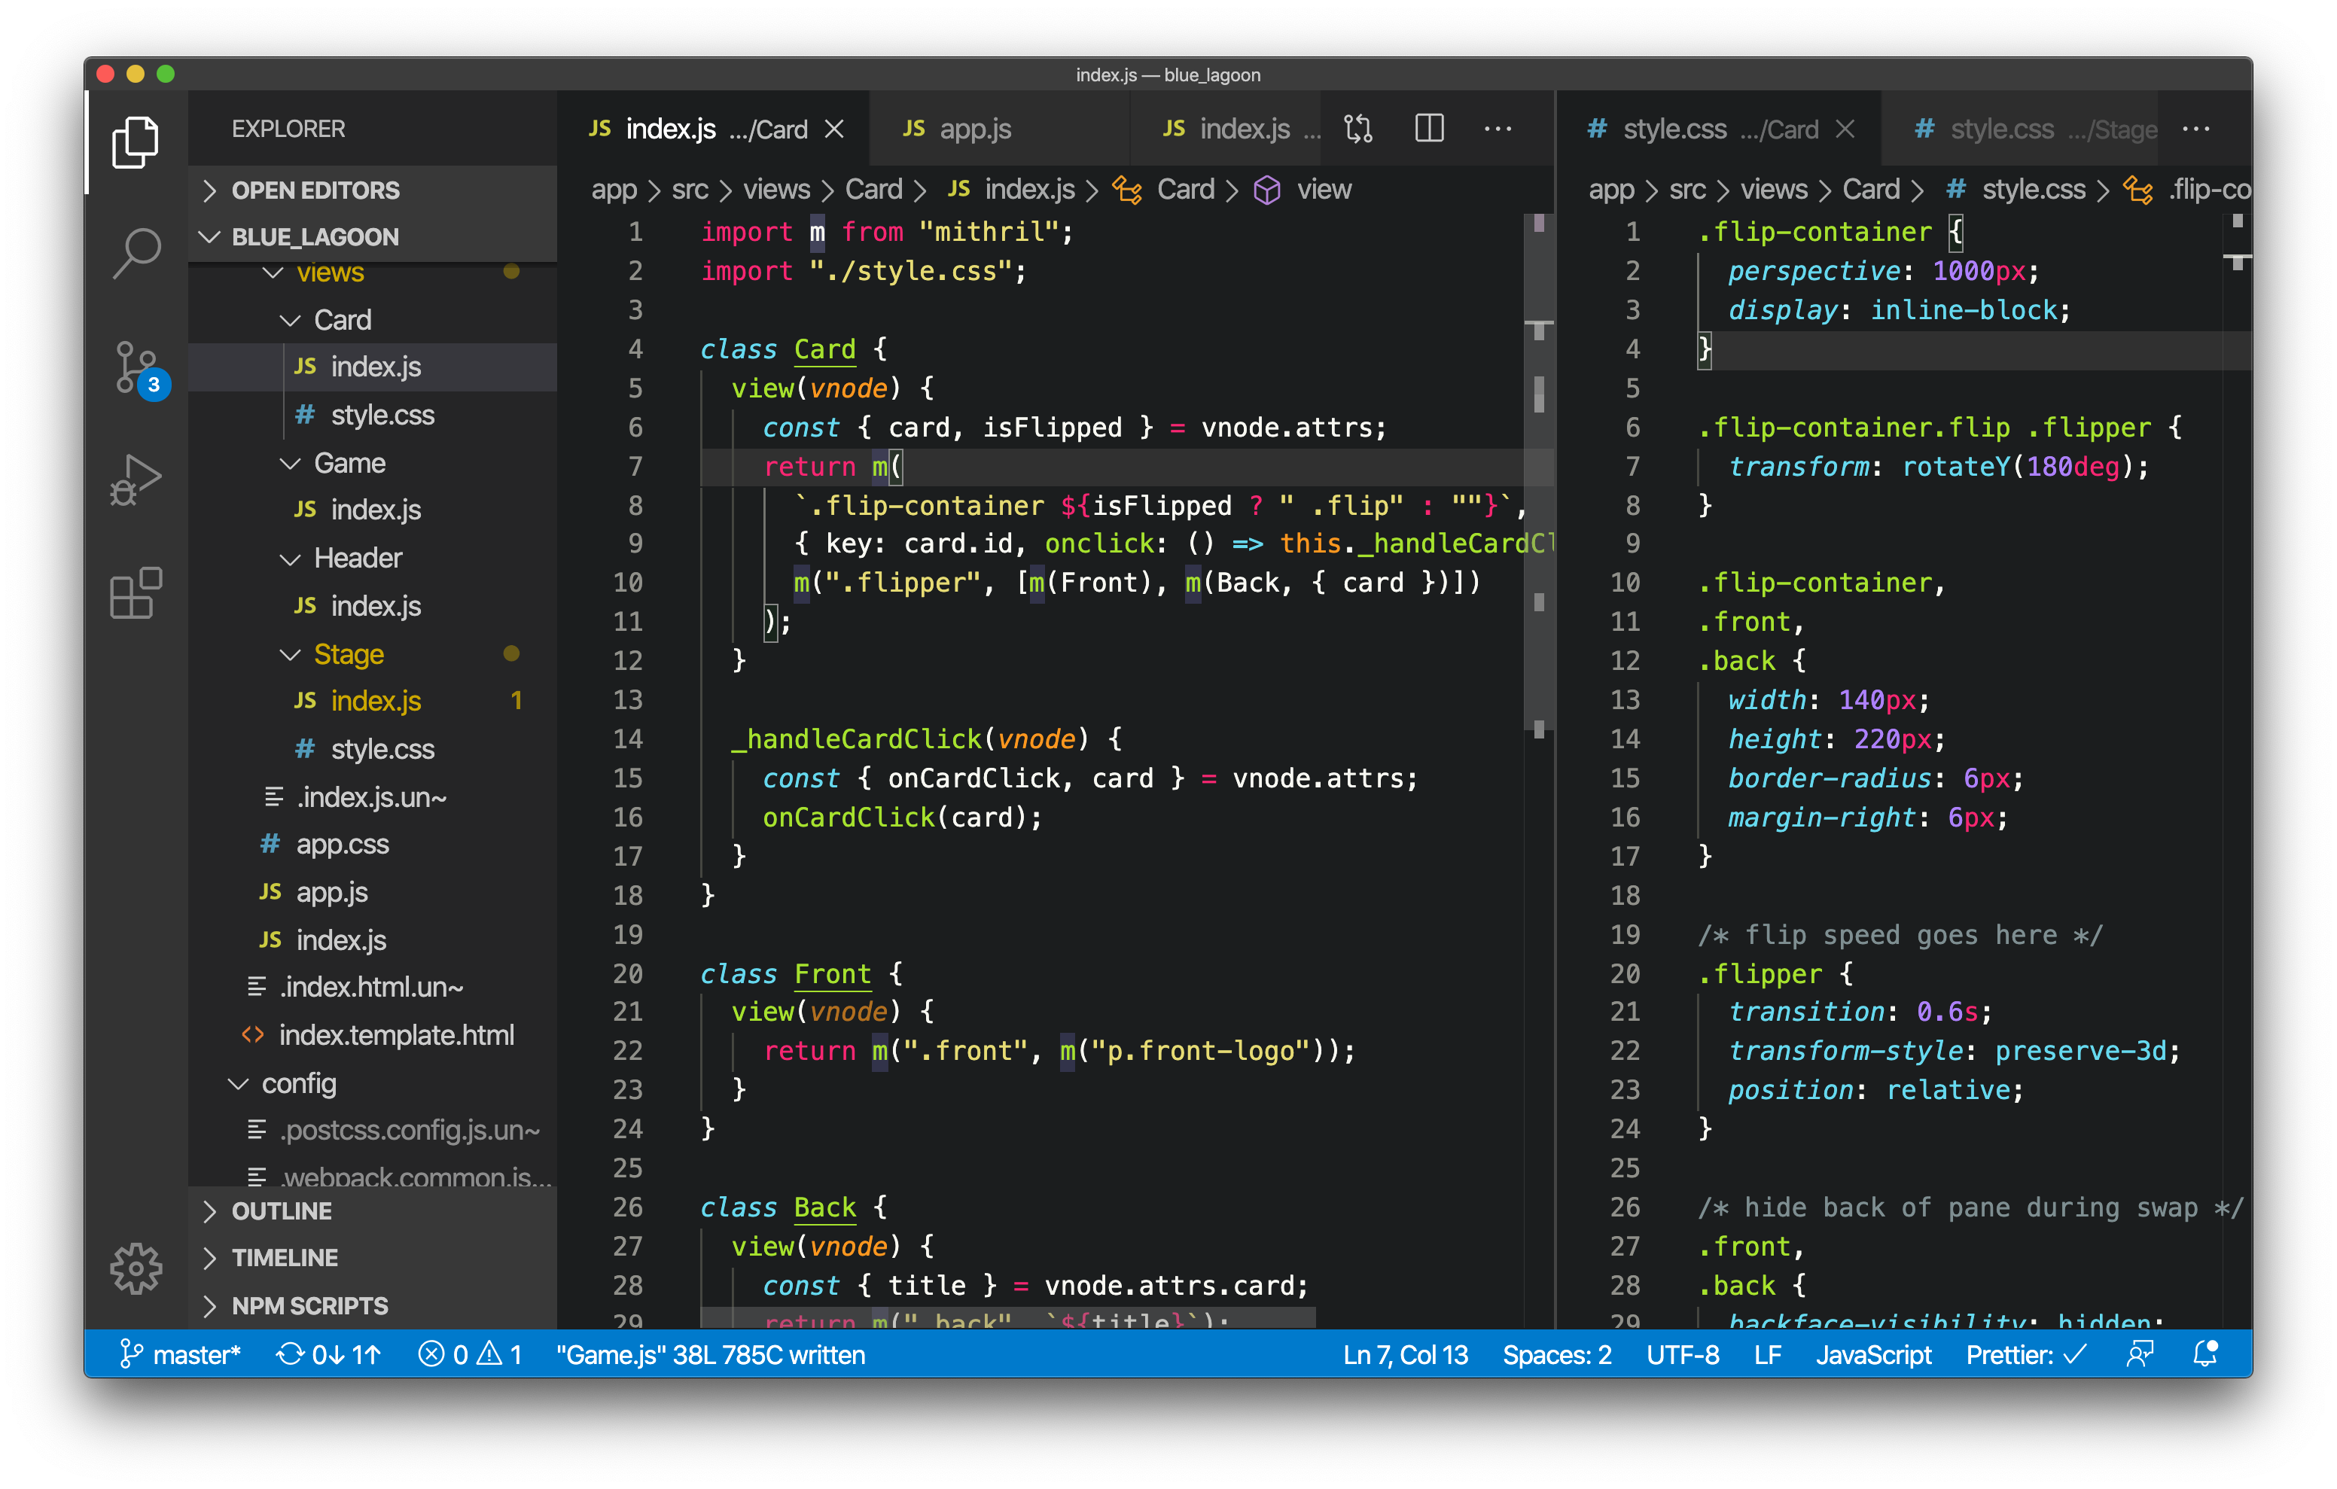The image size is (2337, 1489).
Task: Click the accounts icon in status bar
Action: [2140, 1355]
